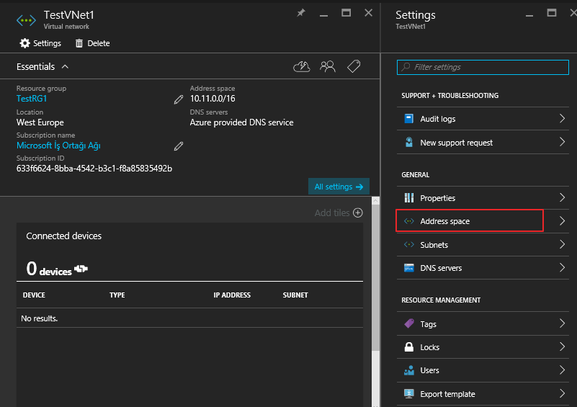
Task: Click the Users icon in Resource Management
Action: [x=409, y=370]
